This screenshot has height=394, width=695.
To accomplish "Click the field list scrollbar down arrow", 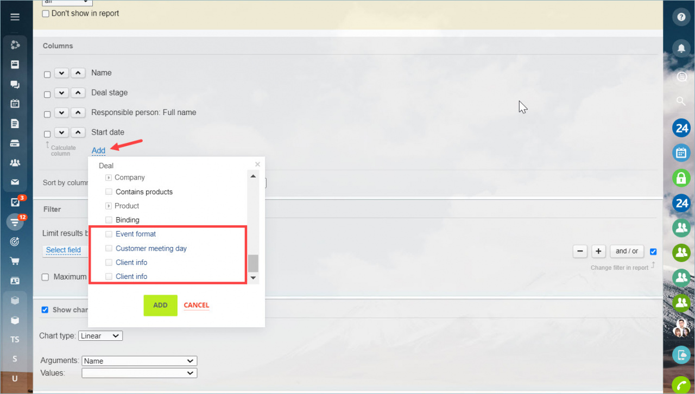I will pyautogui.click(x=253, y=278).
